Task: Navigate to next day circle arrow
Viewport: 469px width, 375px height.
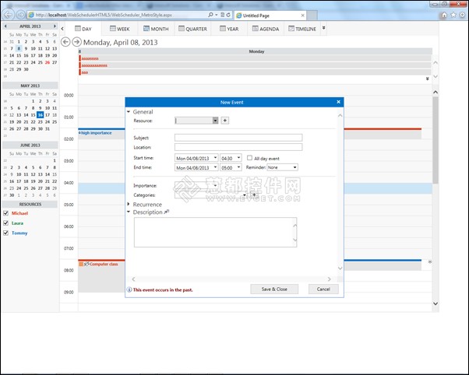Action: click(76, 42)
